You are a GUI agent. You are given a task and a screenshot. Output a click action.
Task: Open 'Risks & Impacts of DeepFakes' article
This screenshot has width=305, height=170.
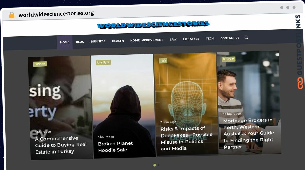tap(187, 138)
